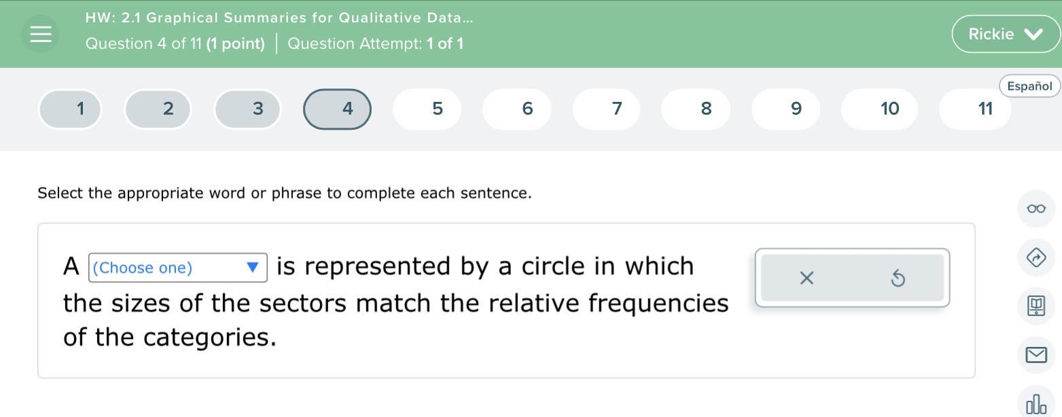Click the Español button
The image size is (1062, 417).
1029,86
